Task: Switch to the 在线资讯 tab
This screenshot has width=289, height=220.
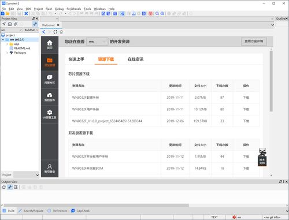Action: (135, 59)
